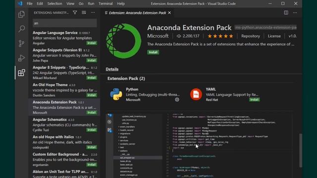Click the YAML extension logo

click(x=196, y=94)
